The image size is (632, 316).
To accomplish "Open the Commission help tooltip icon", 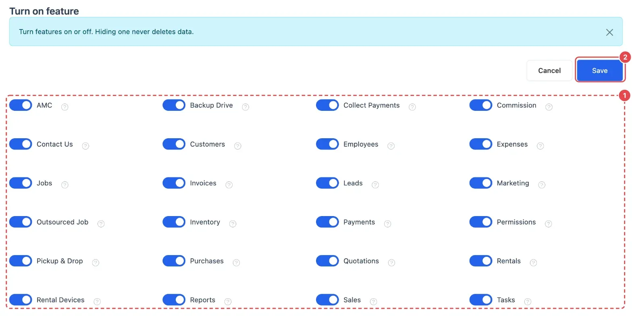I will click(549, 107).
